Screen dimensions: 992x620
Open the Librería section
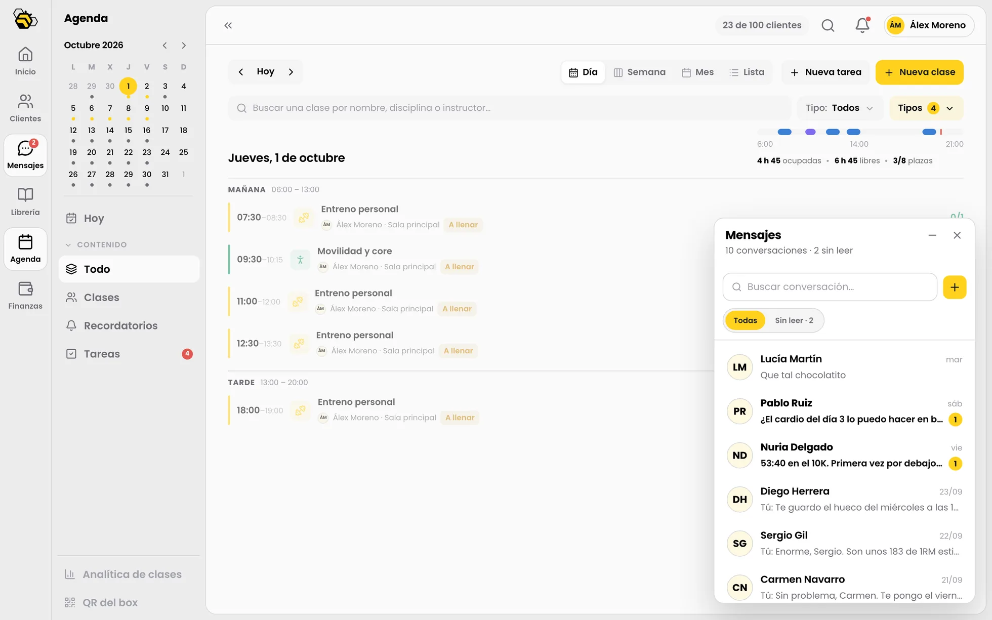25,202
